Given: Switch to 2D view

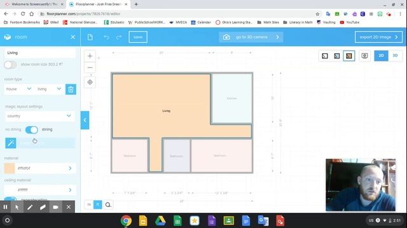Looking at the screenshot, I should point(381,56).
